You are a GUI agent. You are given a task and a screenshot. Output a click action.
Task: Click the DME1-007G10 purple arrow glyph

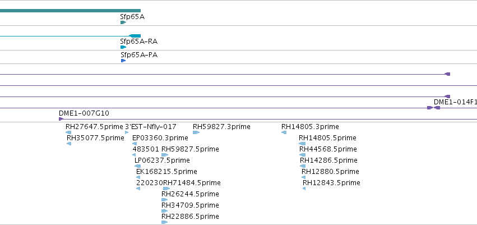point(61,119)
